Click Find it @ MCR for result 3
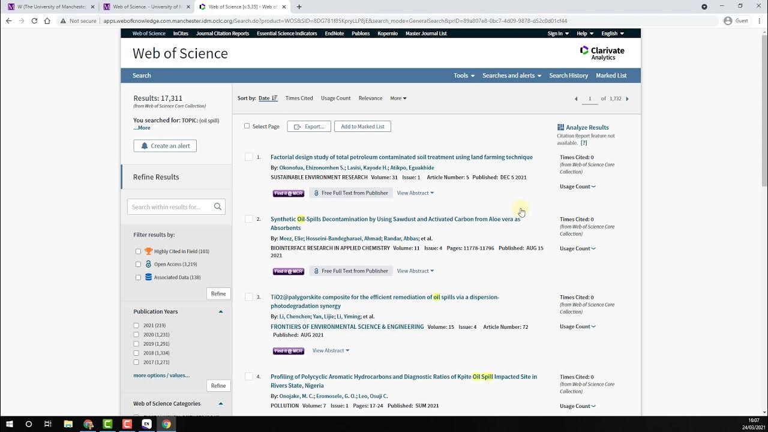This screenshot has height=432, width=768. [x=289, y=351]
